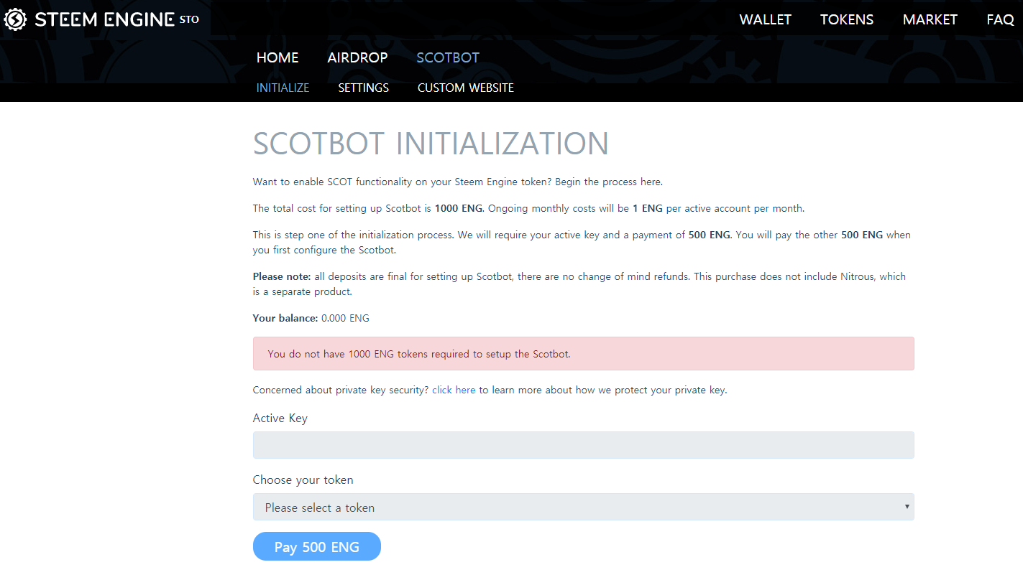This screenshot has height=580, width=1023.
Task: Click the Active Key field label
Action: pos(280,418)
